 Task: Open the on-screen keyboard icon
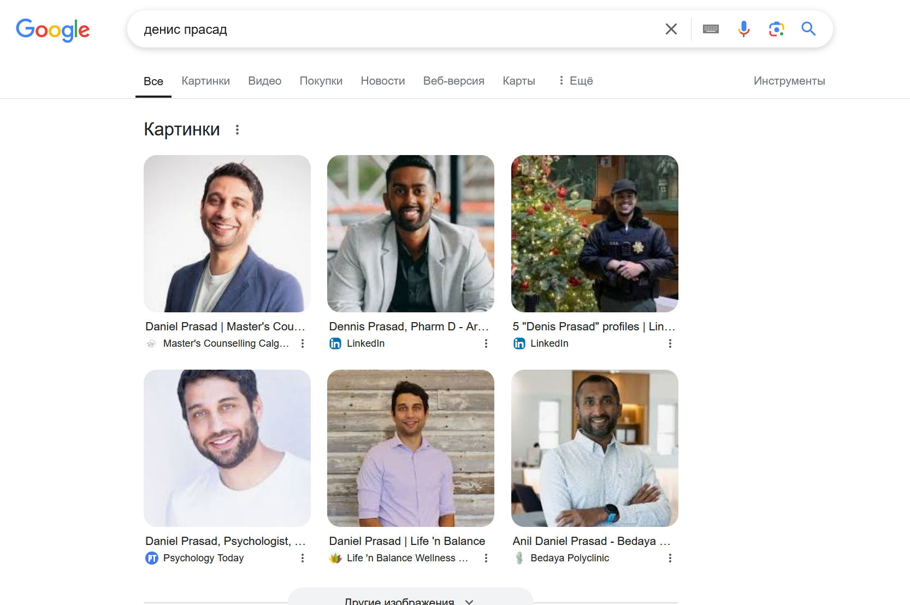[x=711, y=29]
